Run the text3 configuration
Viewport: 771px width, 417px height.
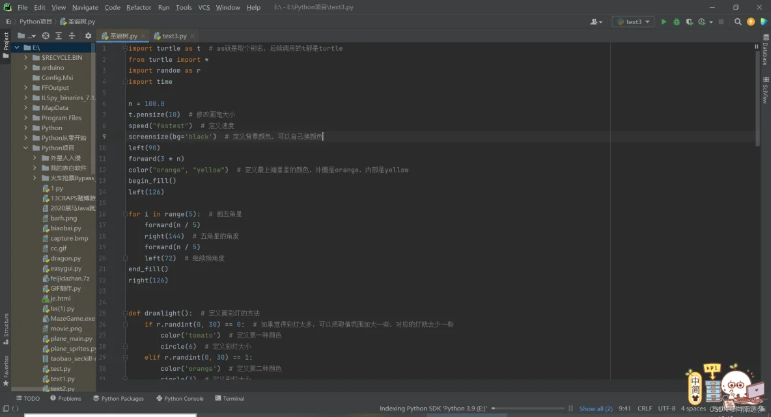664,21
